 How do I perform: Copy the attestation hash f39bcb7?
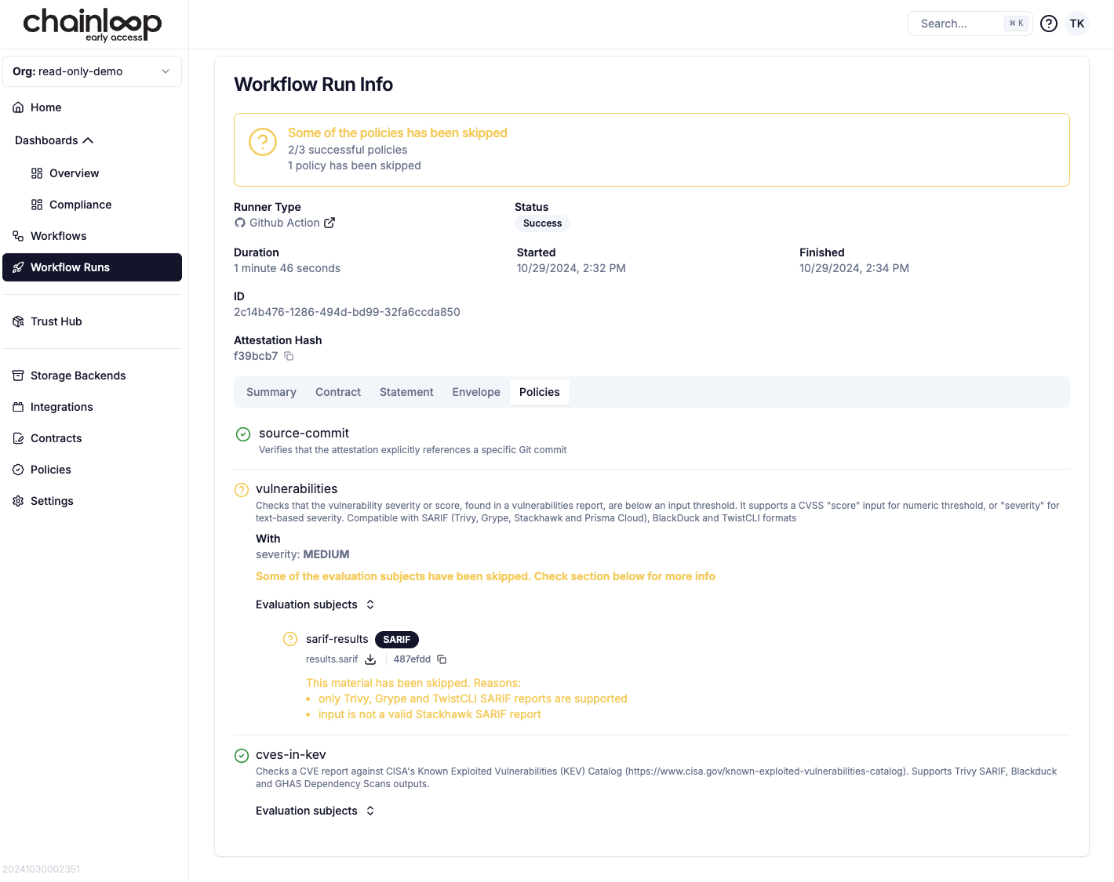(289, 356)
